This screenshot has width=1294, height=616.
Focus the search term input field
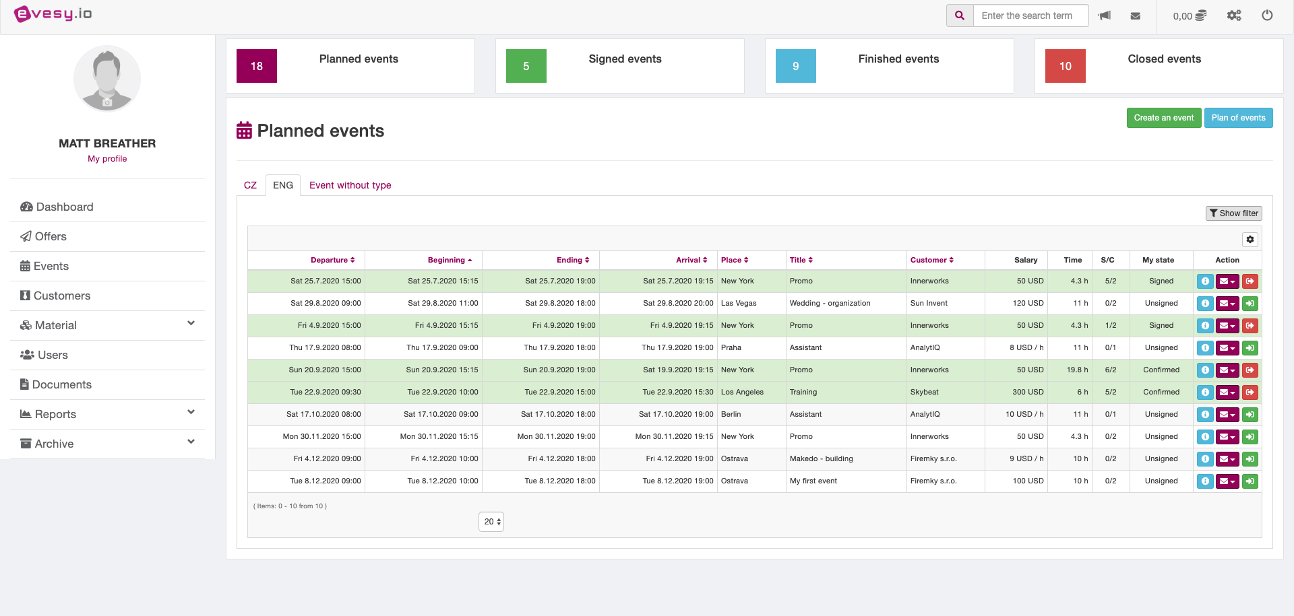(x=1030, y=15)
